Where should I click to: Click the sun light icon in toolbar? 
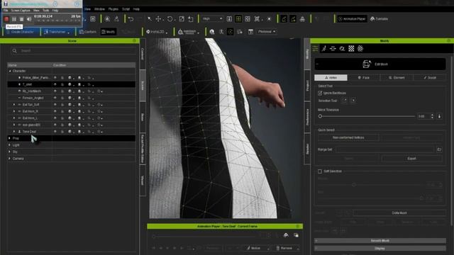click(269, 19)
